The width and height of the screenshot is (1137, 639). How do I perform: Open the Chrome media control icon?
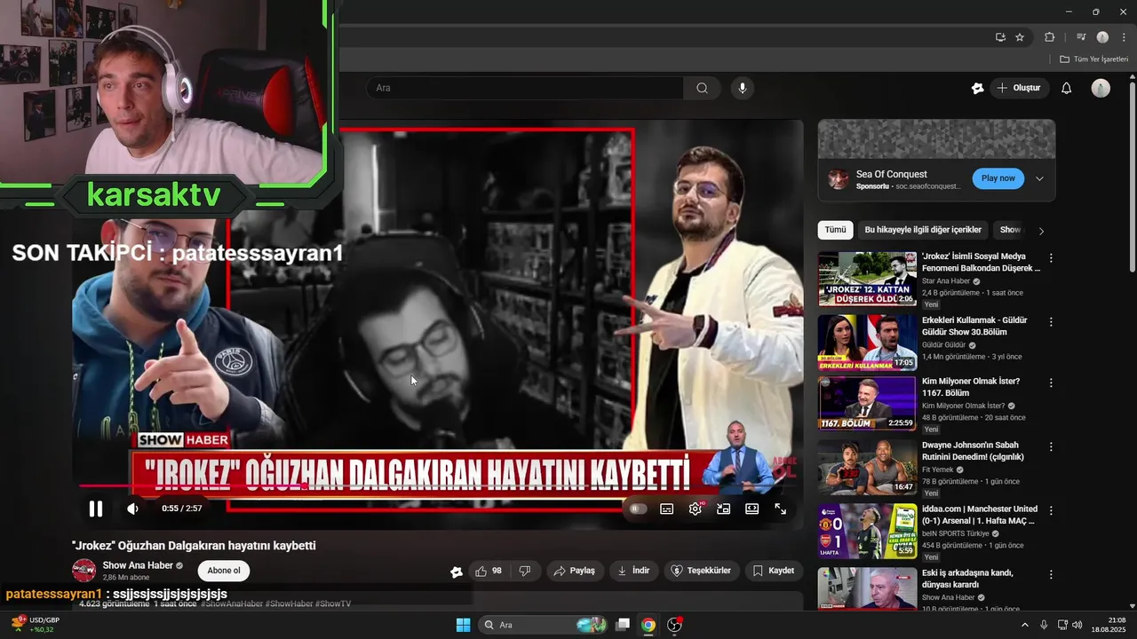1081,37
